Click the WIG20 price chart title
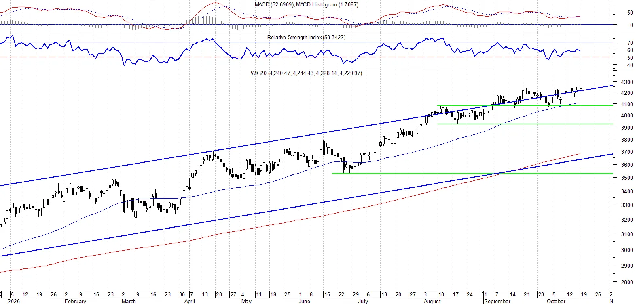The width and height of the screenshot is (635, 304). [x=306, y=73]
